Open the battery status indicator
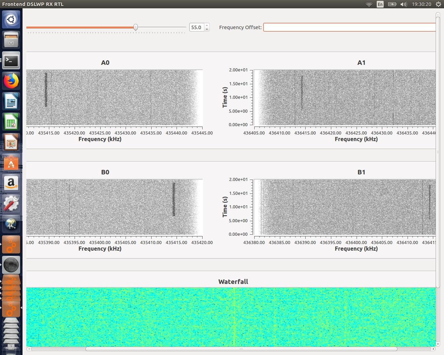444x355 pixels. coord(392,4)
